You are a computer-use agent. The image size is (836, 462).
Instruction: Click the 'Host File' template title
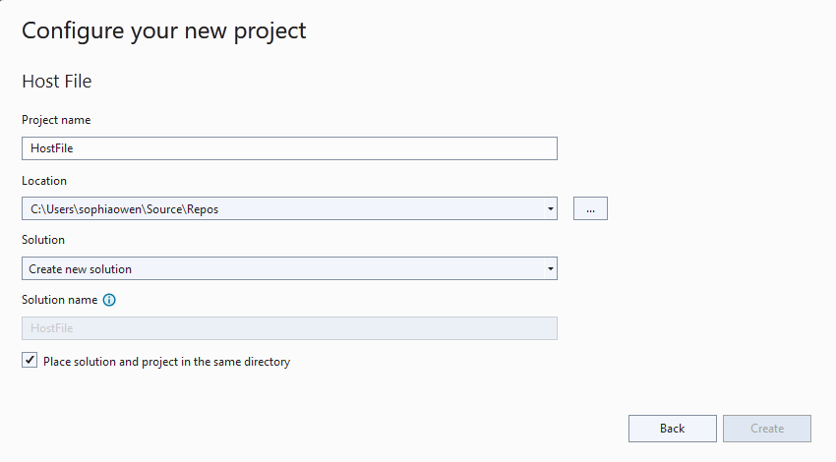pyautogui.click(x=57, y=82)
